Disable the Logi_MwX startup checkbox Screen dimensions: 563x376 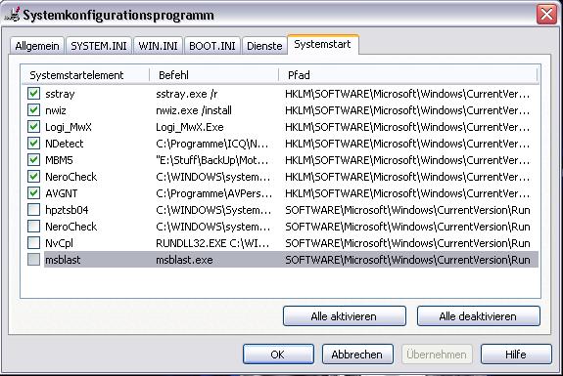[x=33, y=126]
